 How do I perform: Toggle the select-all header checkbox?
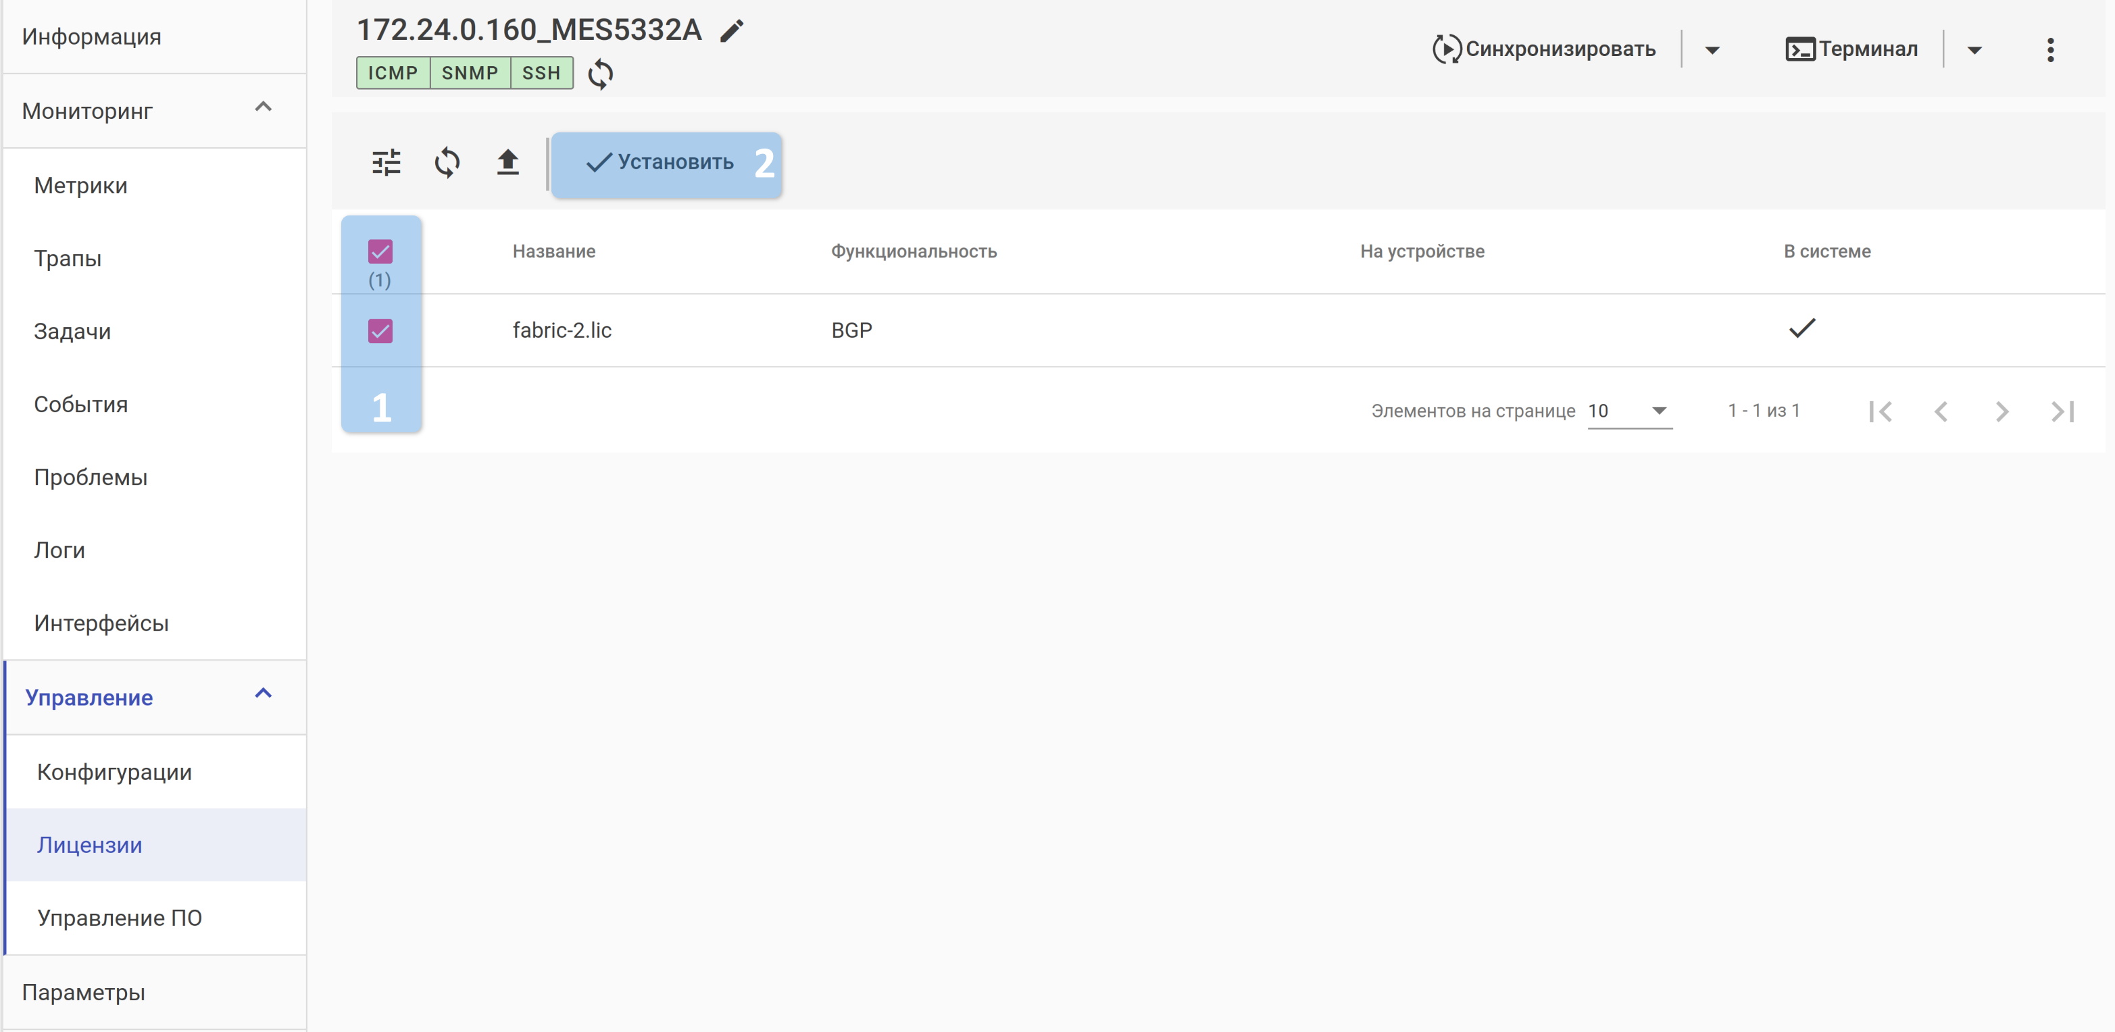point(380,251)
